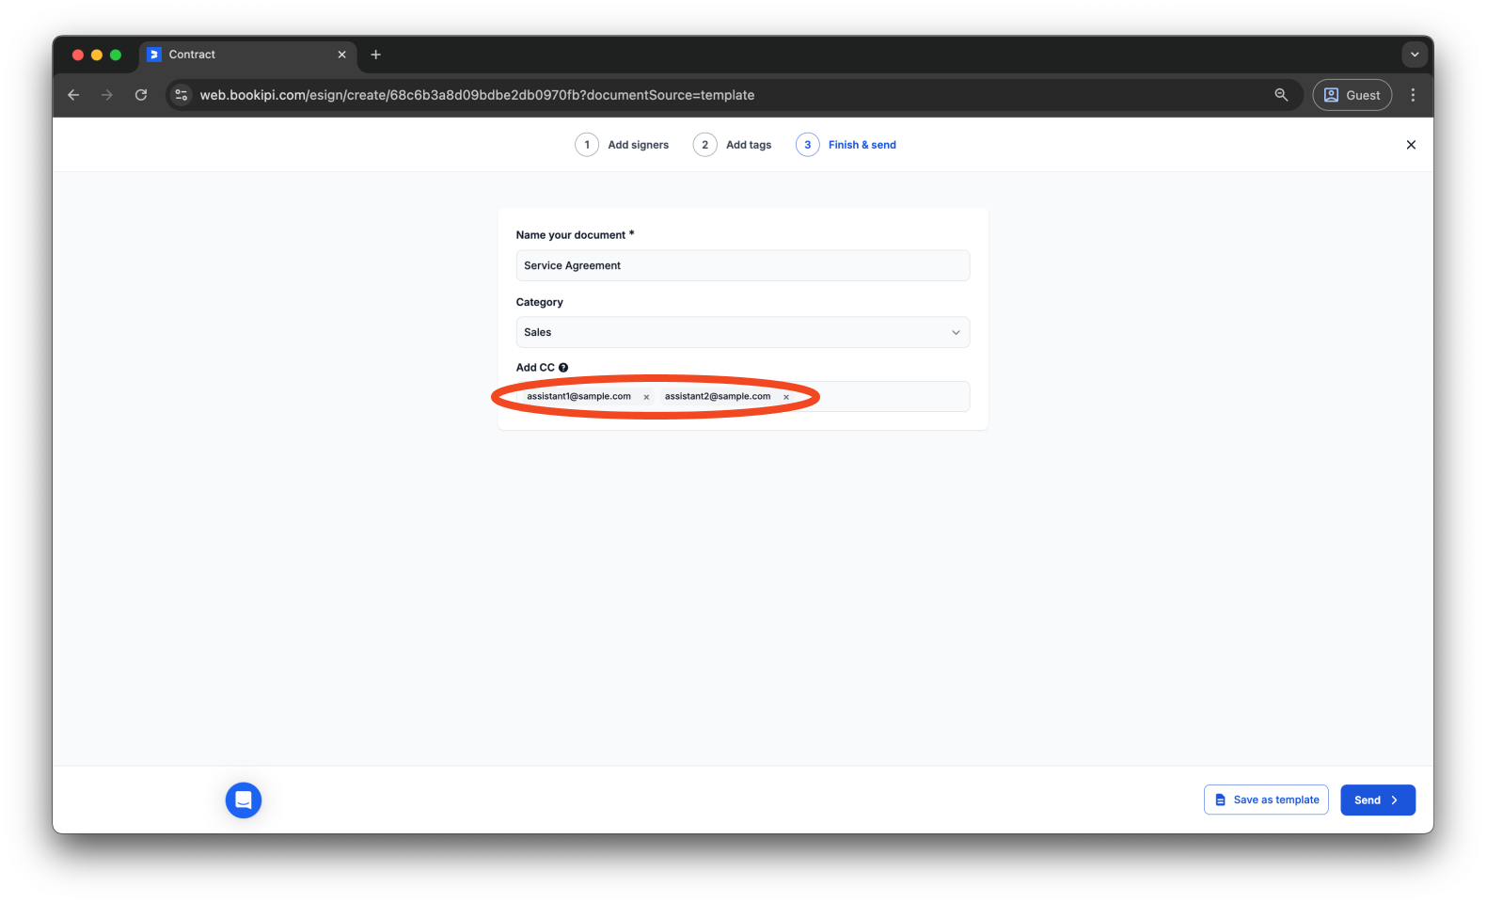Click the Save as template button
1487x903 pixels.
pyautogui.click(x=1266, y=800)
